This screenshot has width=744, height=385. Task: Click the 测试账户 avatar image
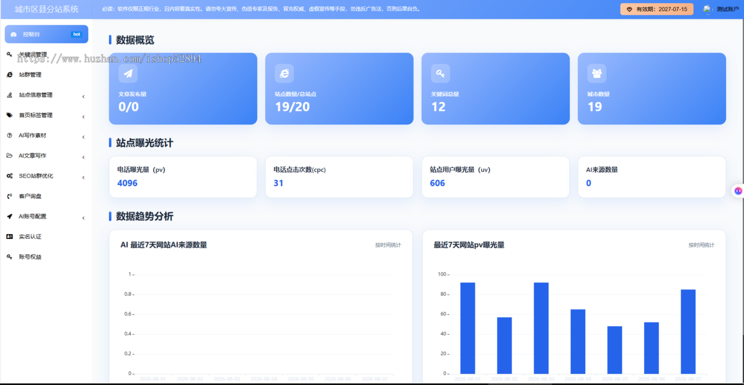tap(707, 9)
